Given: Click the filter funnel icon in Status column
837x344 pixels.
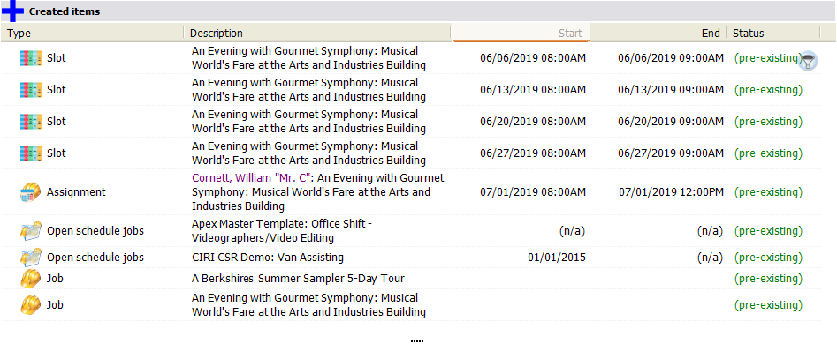Looking at the screenshot, I should (x=808, y=61).
